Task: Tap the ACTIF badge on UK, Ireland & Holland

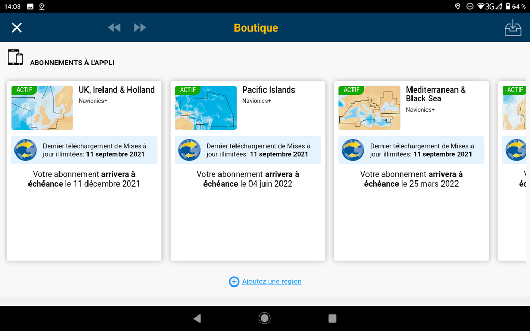Action: click(x=24, y=90)
